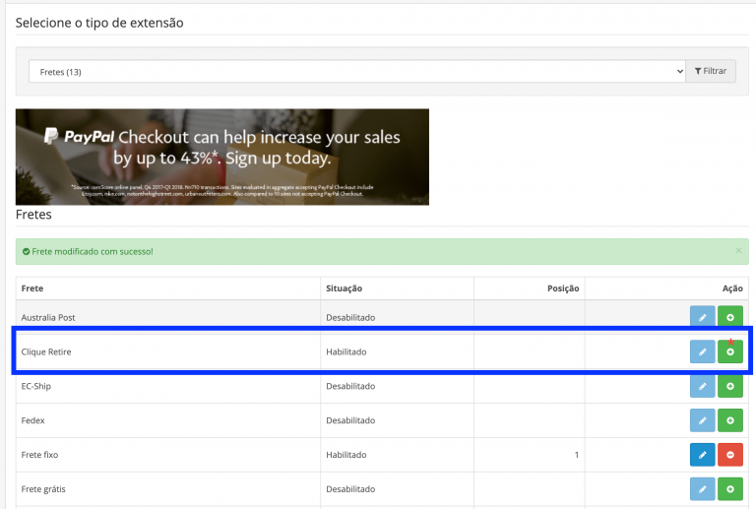Screen dimensions: 756x509
Task: Click the Situação column header
Action: pos(345,288)
